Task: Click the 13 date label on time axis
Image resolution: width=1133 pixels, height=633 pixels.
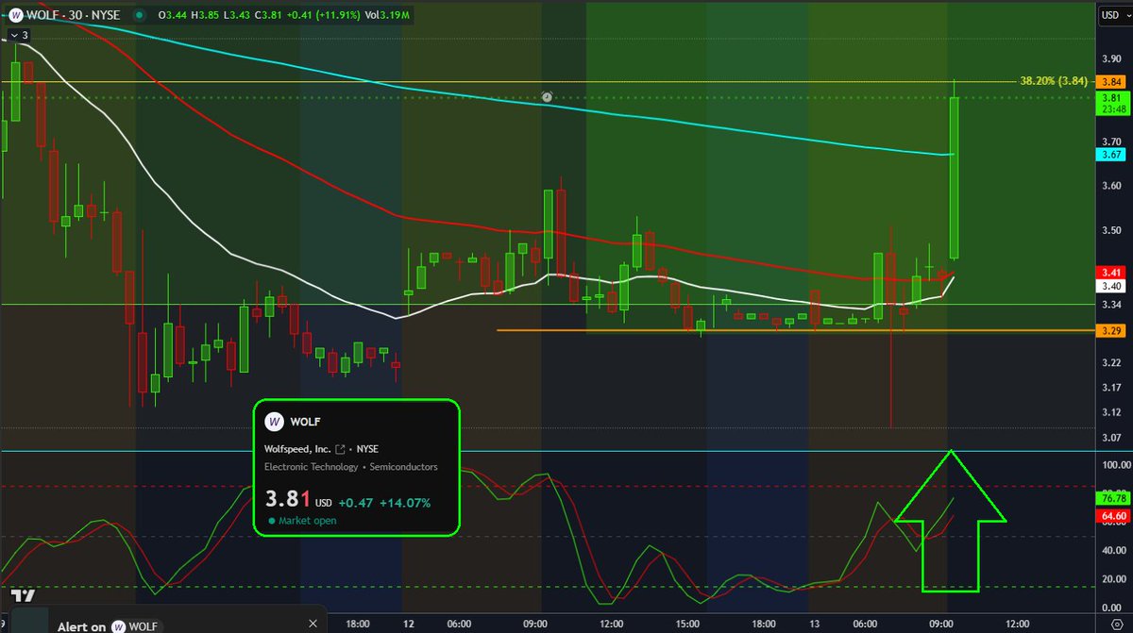Action: tap(813, 624)
